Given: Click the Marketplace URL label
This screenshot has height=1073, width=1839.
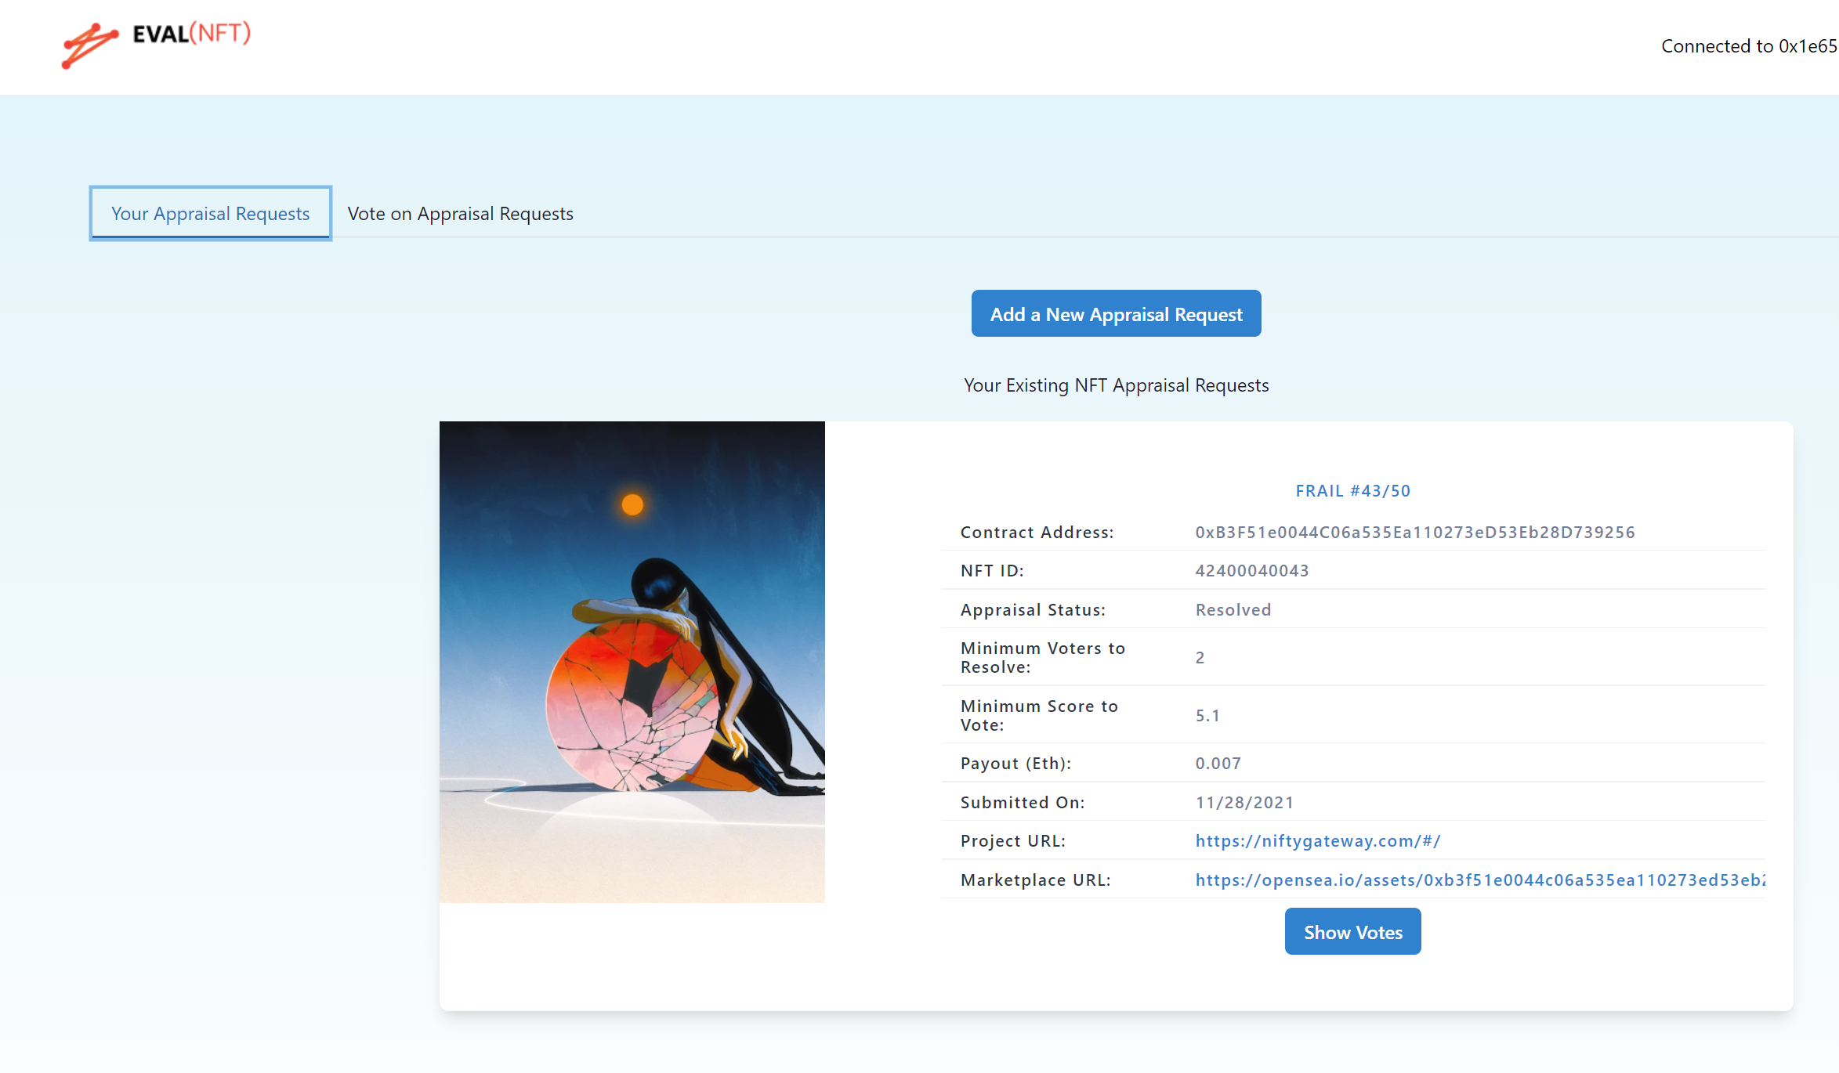Looking at the screenshot, I should coord(1035,880).
